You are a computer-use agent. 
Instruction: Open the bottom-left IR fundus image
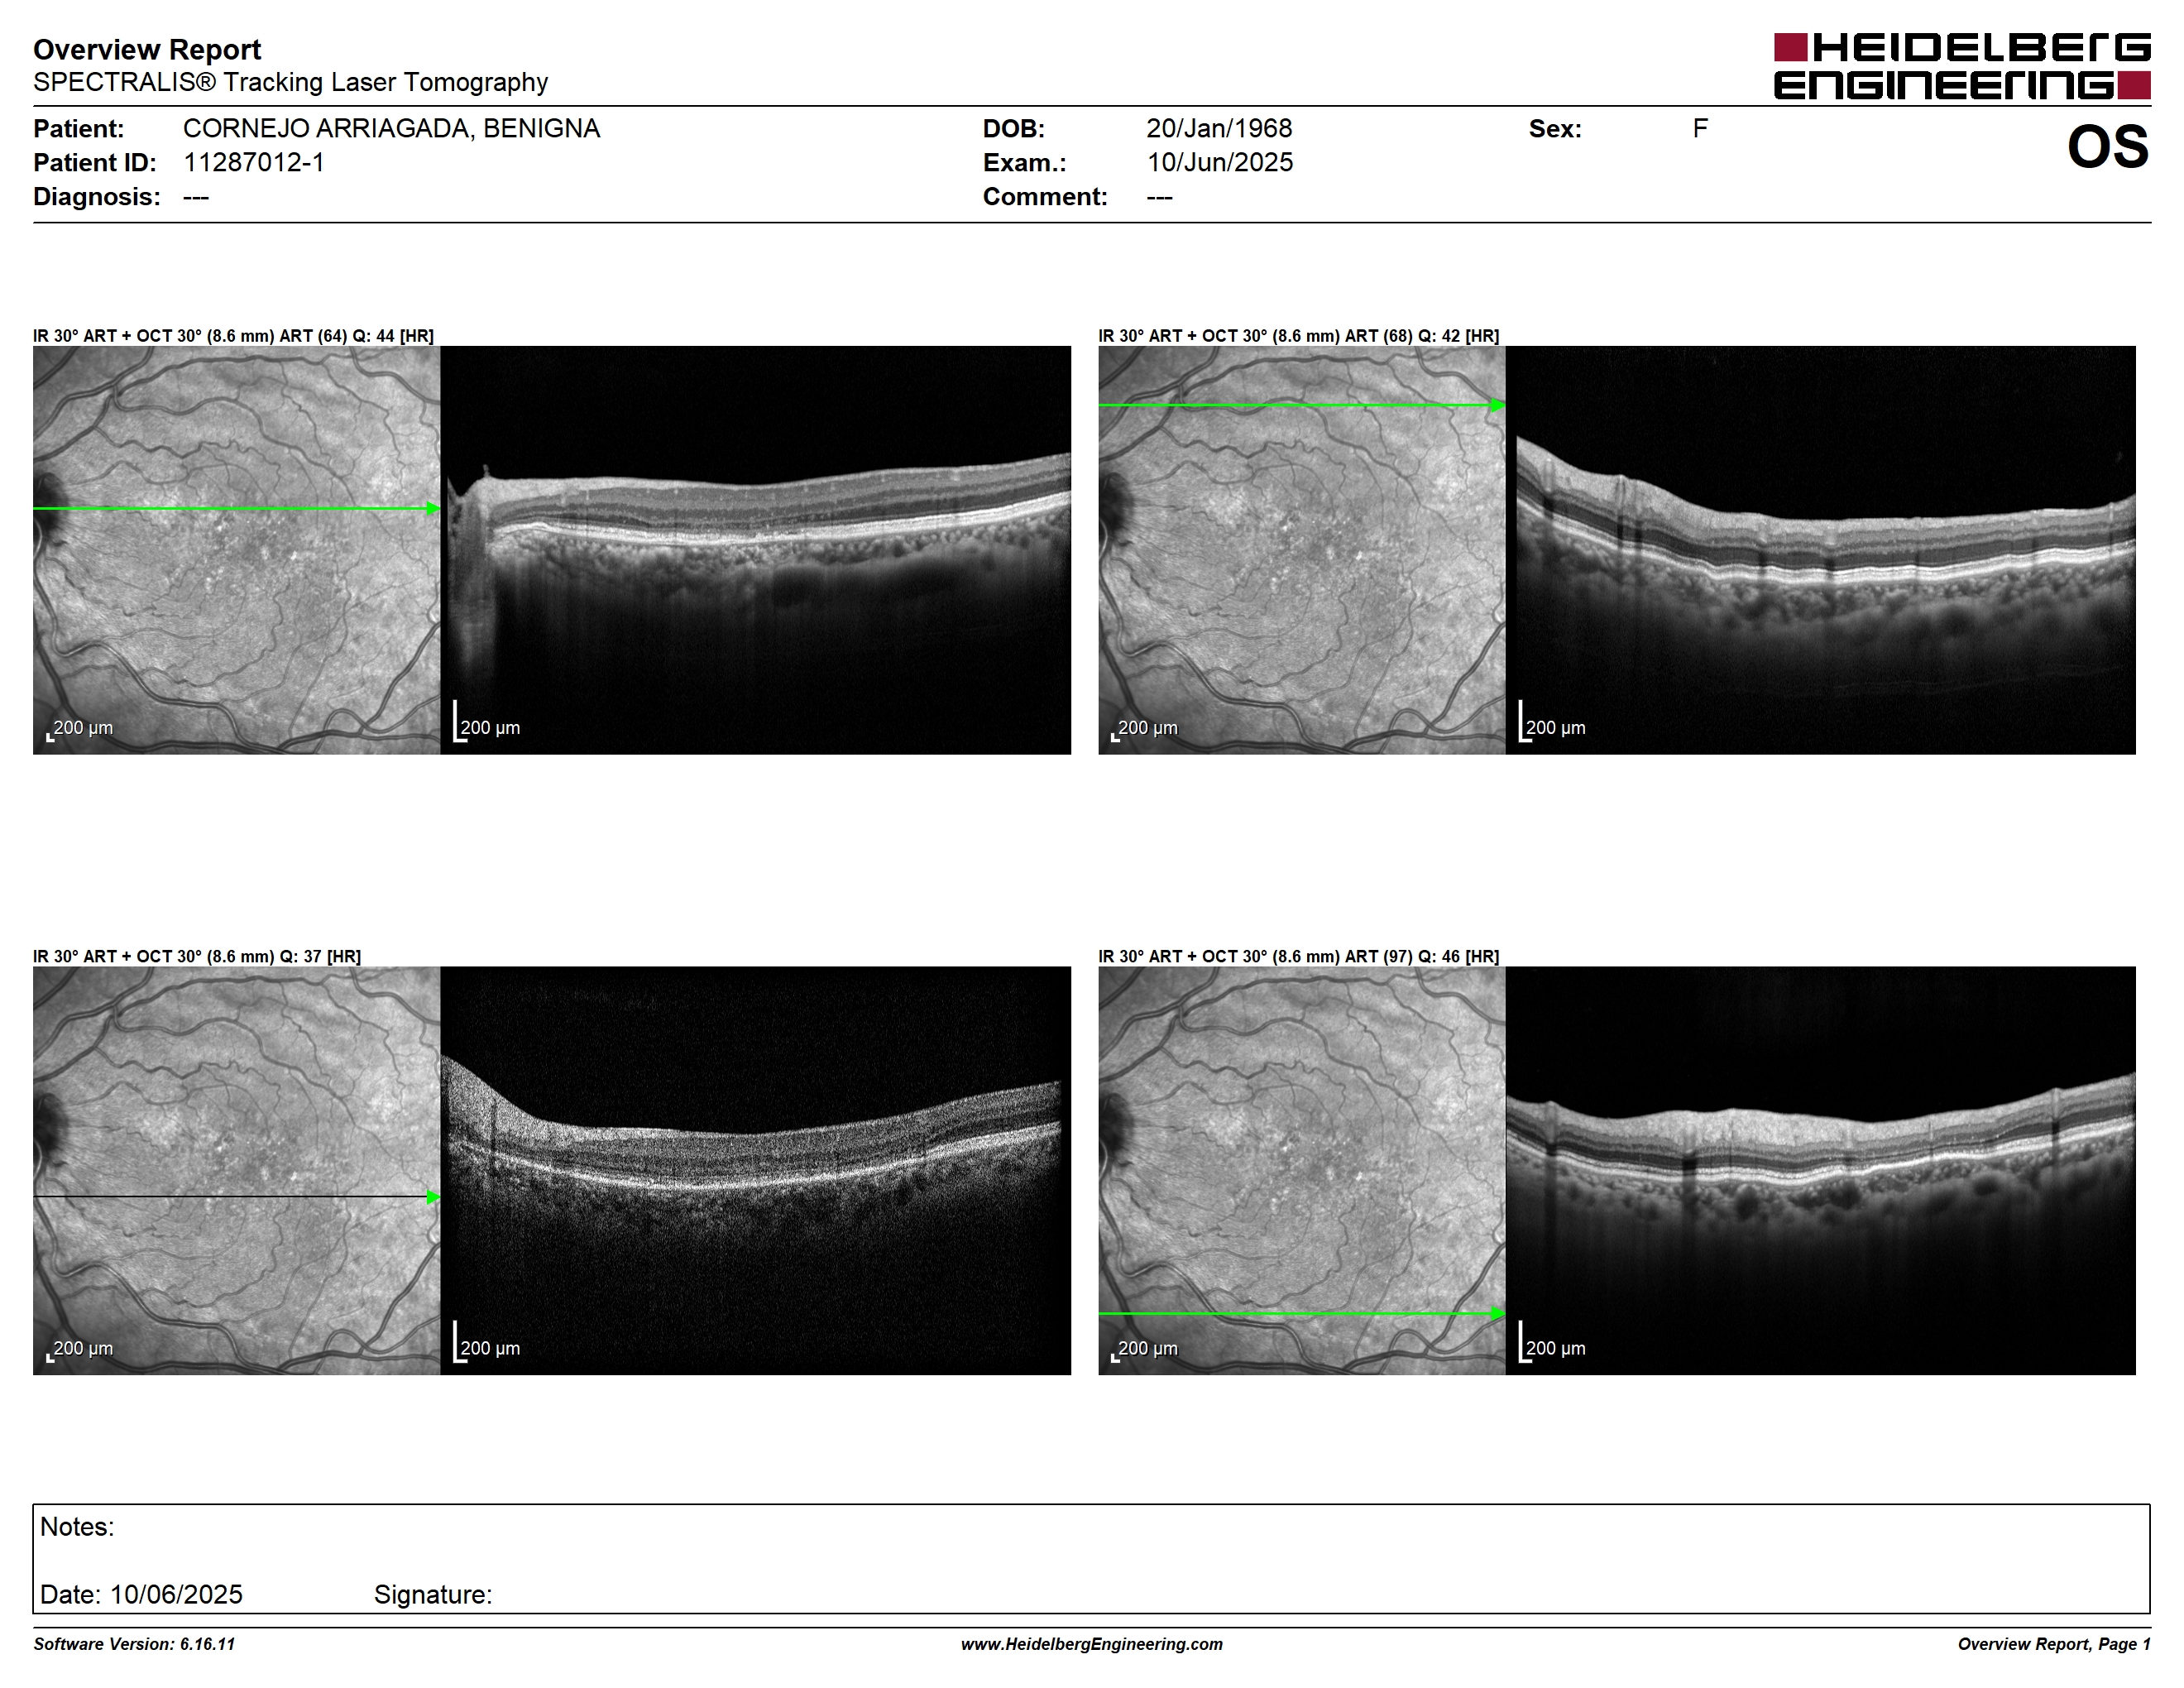point(237,1170)
